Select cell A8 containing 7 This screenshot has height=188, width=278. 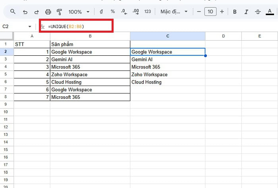tap(32, 97)
